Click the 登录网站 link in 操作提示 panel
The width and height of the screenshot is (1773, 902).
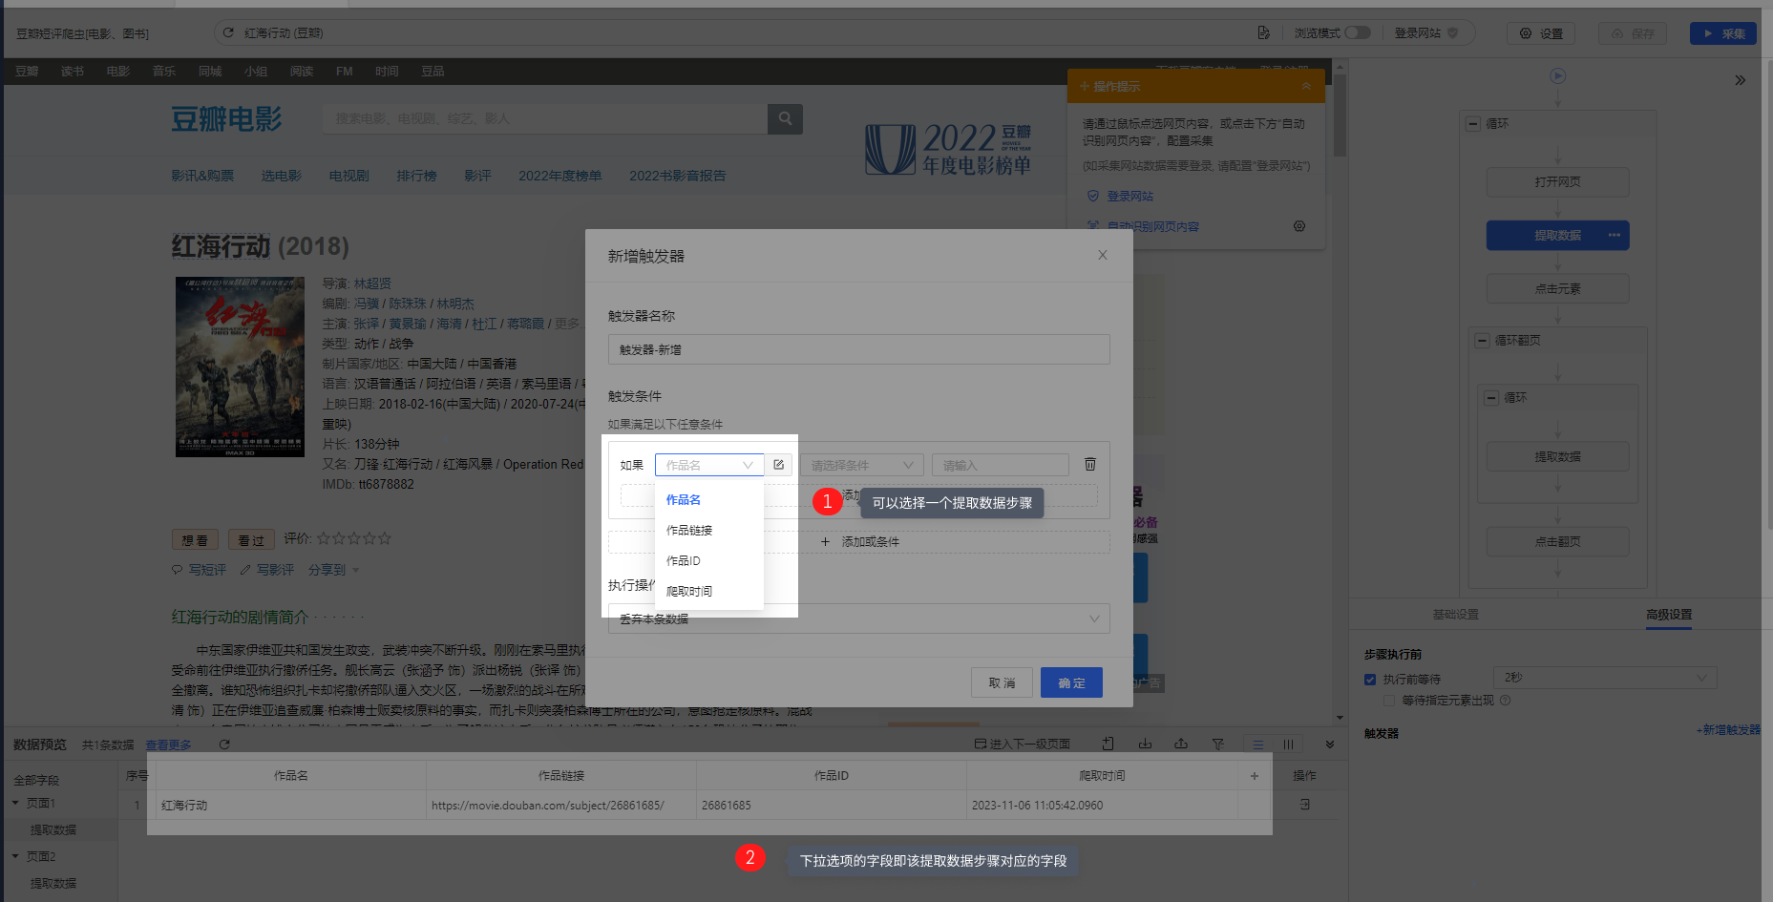pos(1130,196)
